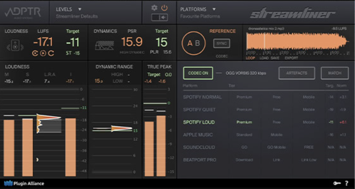The height and width of the screenshot is (189, 355).
Task: Click the LUFS reading -17.1
Action: tap(43, 42)
